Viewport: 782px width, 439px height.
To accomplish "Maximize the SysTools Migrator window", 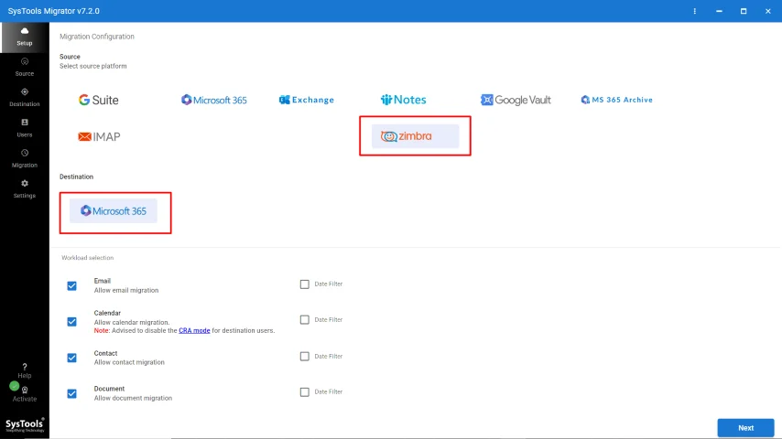I will [x=744, y=11].
